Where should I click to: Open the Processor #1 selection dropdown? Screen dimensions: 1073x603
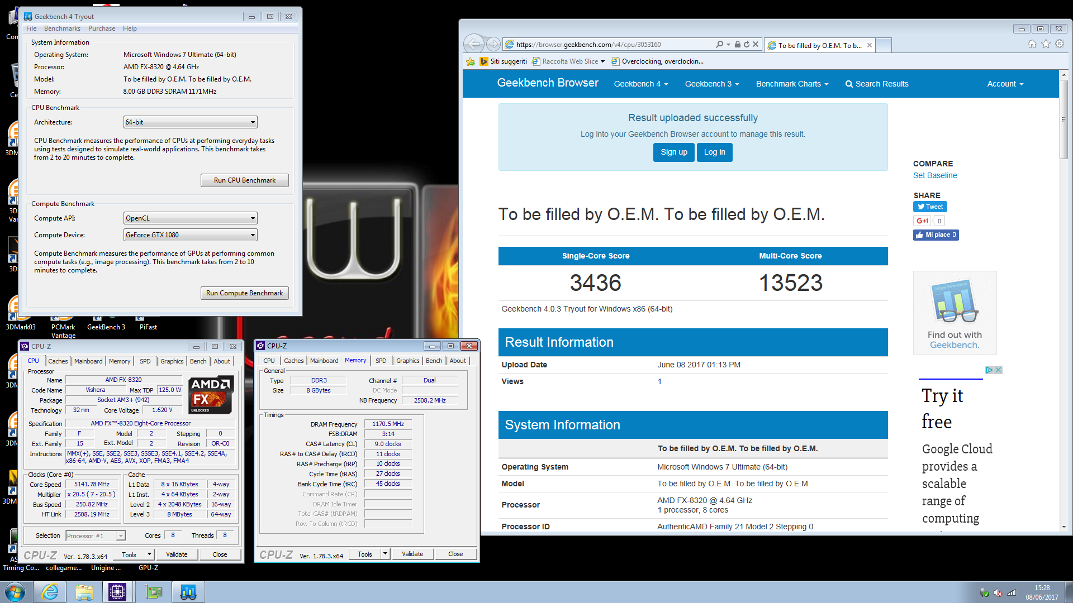coord(95,536)
